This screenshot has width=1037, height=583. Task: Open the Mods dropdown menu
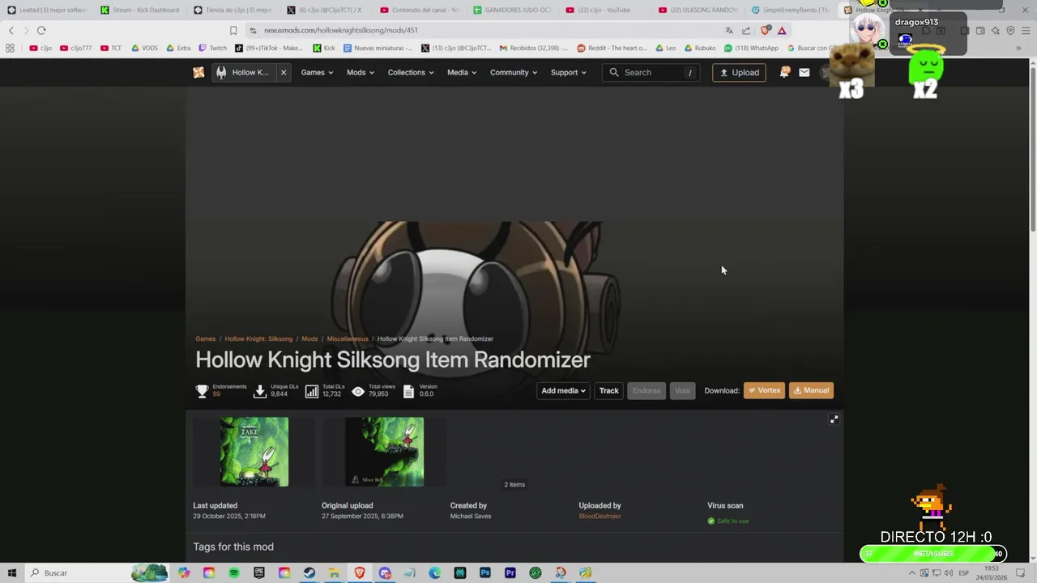tap(361, 72)
